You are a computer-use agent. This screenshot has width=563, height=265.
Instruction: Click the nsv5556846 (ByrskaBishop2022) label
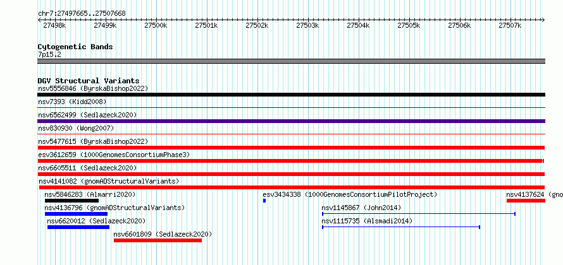pos(93,88)
